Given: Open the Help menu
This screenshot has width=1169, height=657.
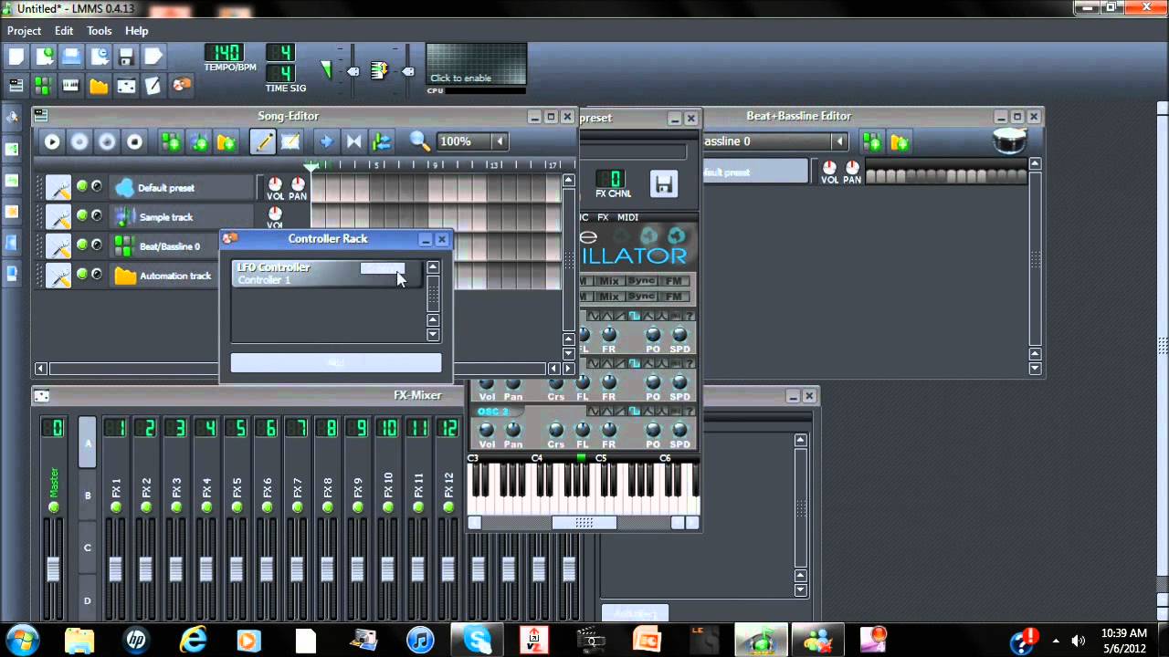Looking at the screenshot, I should point(136,31).
